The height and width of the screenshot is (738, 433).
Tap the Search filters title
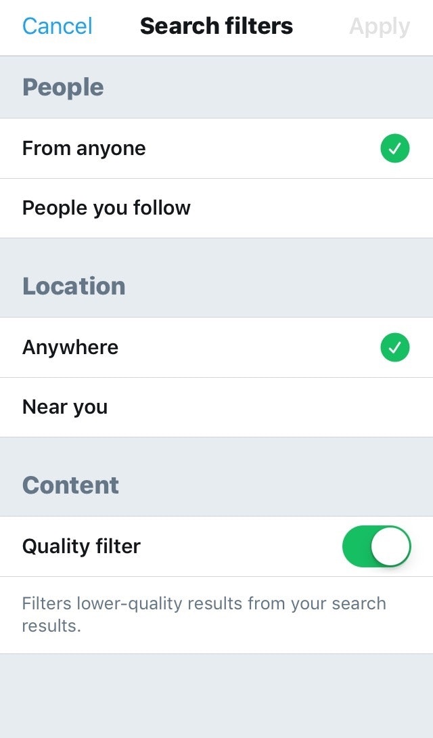(x=216, y=26)
